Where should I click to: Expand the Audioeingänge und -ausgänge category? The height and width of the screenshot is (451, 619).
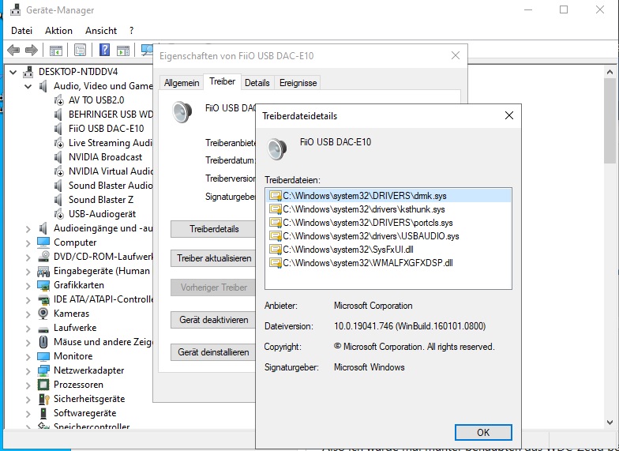coord(28,229)
